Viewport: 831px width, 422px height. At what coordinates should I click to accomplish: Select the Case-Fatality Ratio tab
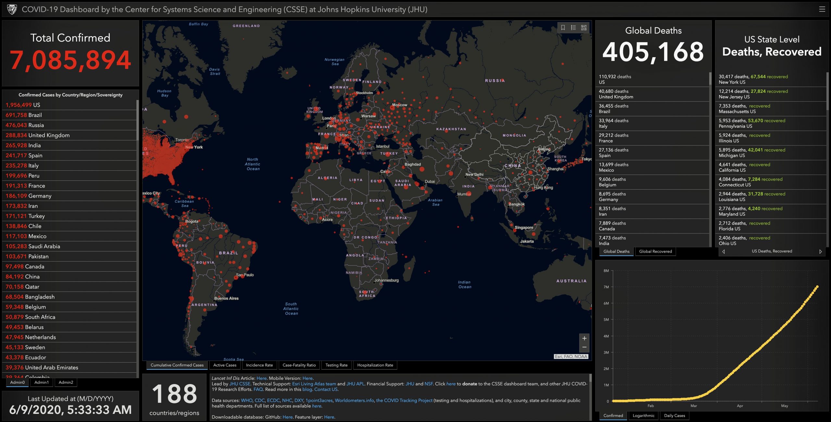point(299,365)
